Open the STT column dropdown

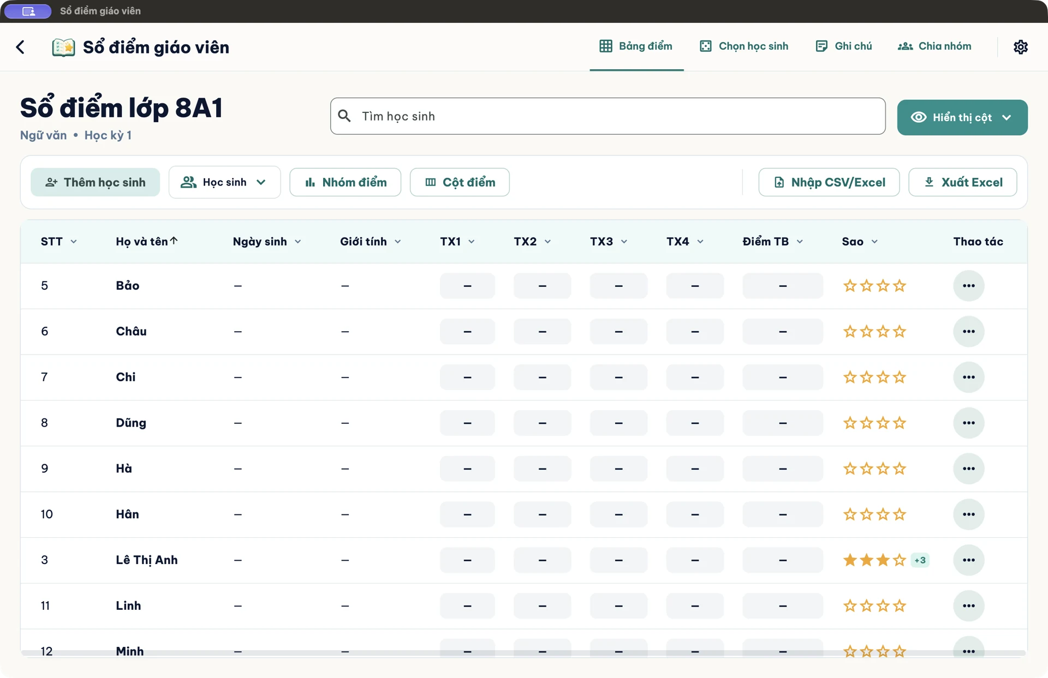click(x=74, y=242)
